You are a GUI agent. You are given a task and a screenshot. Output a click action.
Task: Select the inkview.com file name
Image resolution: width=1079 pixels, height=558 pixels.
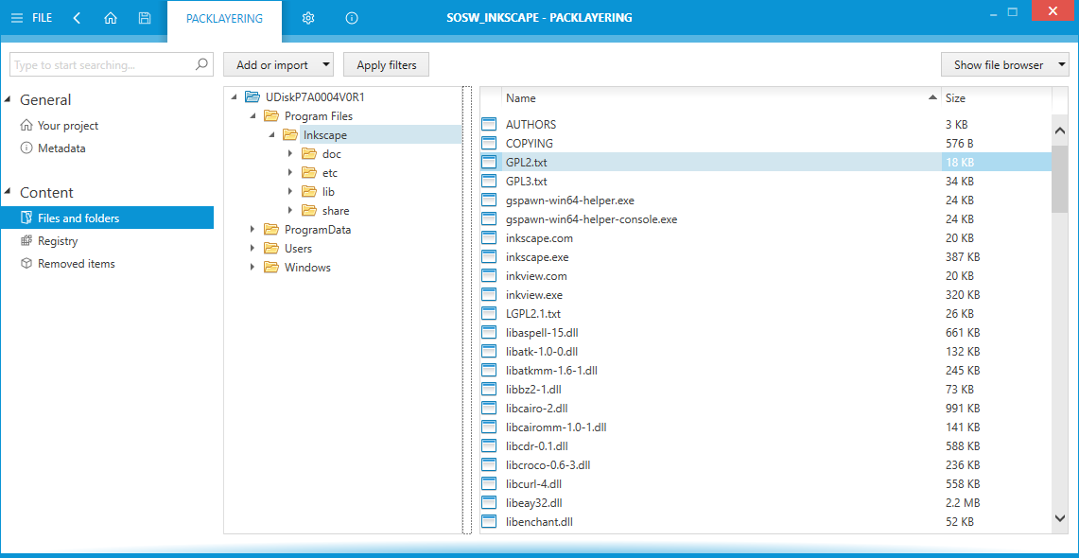coord(536,276)
